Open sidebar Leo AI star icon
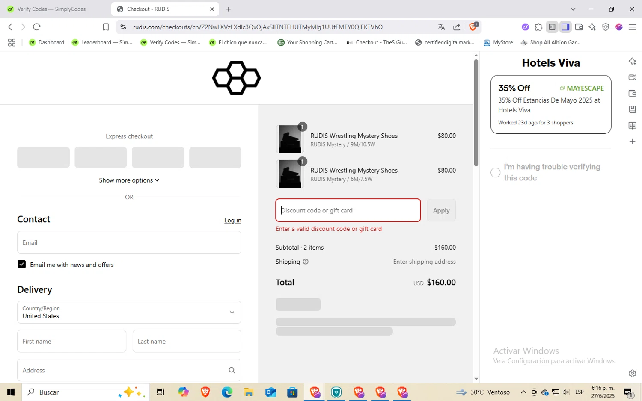The image size is (642, 401). (x=632, y=61)
